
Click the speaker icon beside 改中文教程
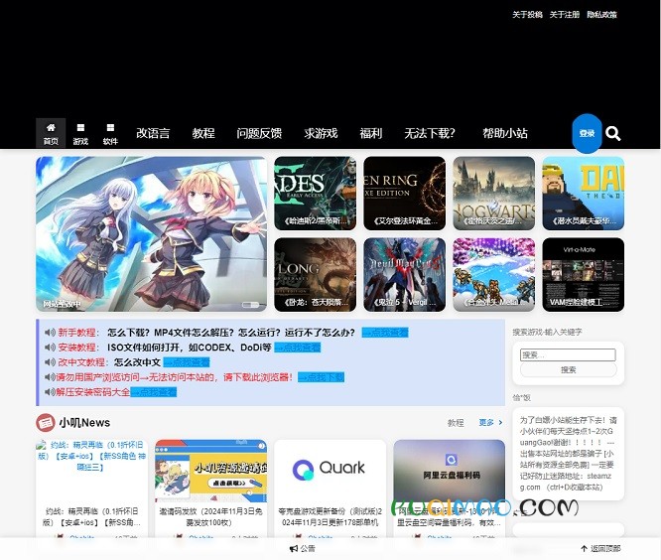pos(50,362)
